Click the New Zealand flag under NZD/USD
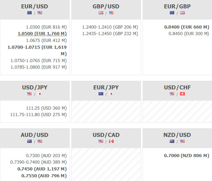Viewport: 212px width, 181px height. click(x=172, y=141)
